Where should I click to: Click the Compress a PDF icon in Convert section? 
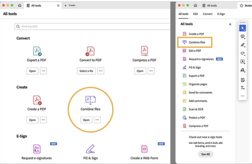[144, 51]
